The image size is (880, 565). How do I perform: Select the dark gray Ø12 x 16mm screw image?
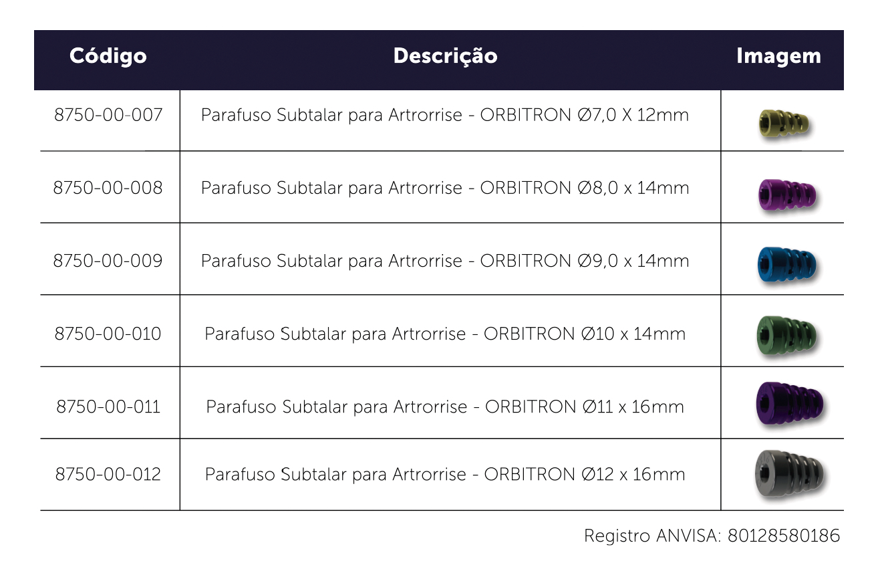coord(789,474)
